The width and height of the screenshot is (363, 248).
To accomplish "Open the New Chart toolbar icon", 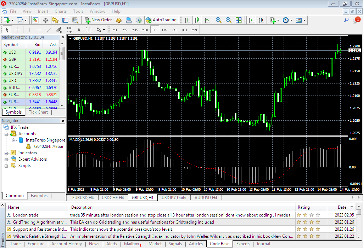I will coord(7,20).
